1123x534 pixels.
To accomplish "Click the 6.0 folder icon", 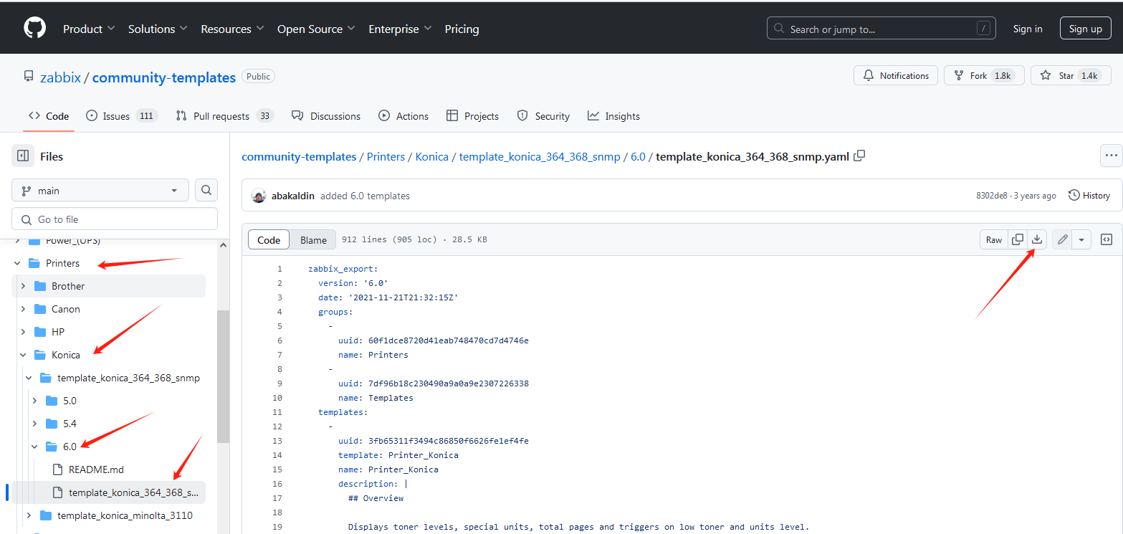I will coord(52,447).
